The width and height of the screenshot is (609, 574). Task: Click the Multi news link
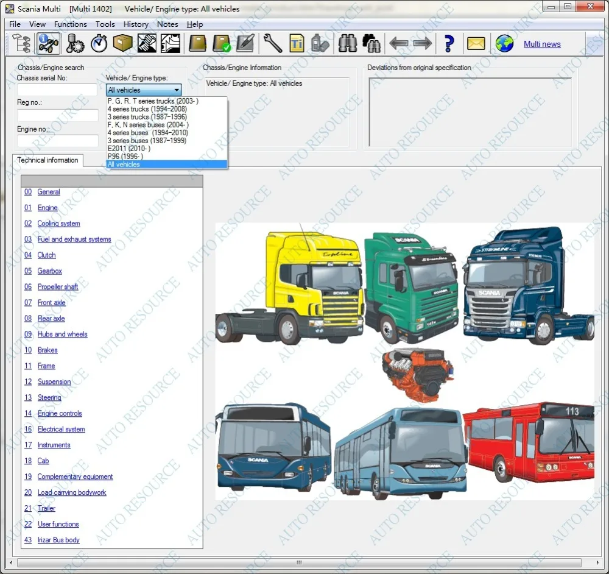tap(542, 44)
